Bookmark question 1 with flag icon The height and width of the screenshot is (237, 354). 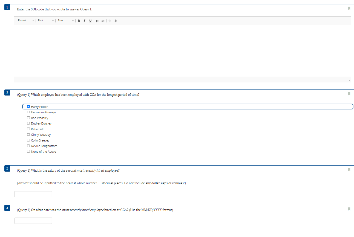pos(349,8)
